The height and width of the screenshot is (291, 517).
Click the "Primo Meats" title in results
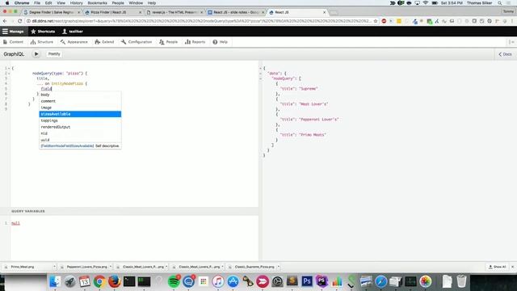(x=313, y=135)
